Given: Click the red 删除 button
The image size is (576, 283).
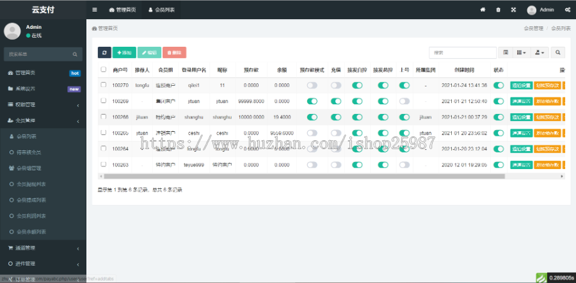Looking at the screenshot, I should coord(174,53).
